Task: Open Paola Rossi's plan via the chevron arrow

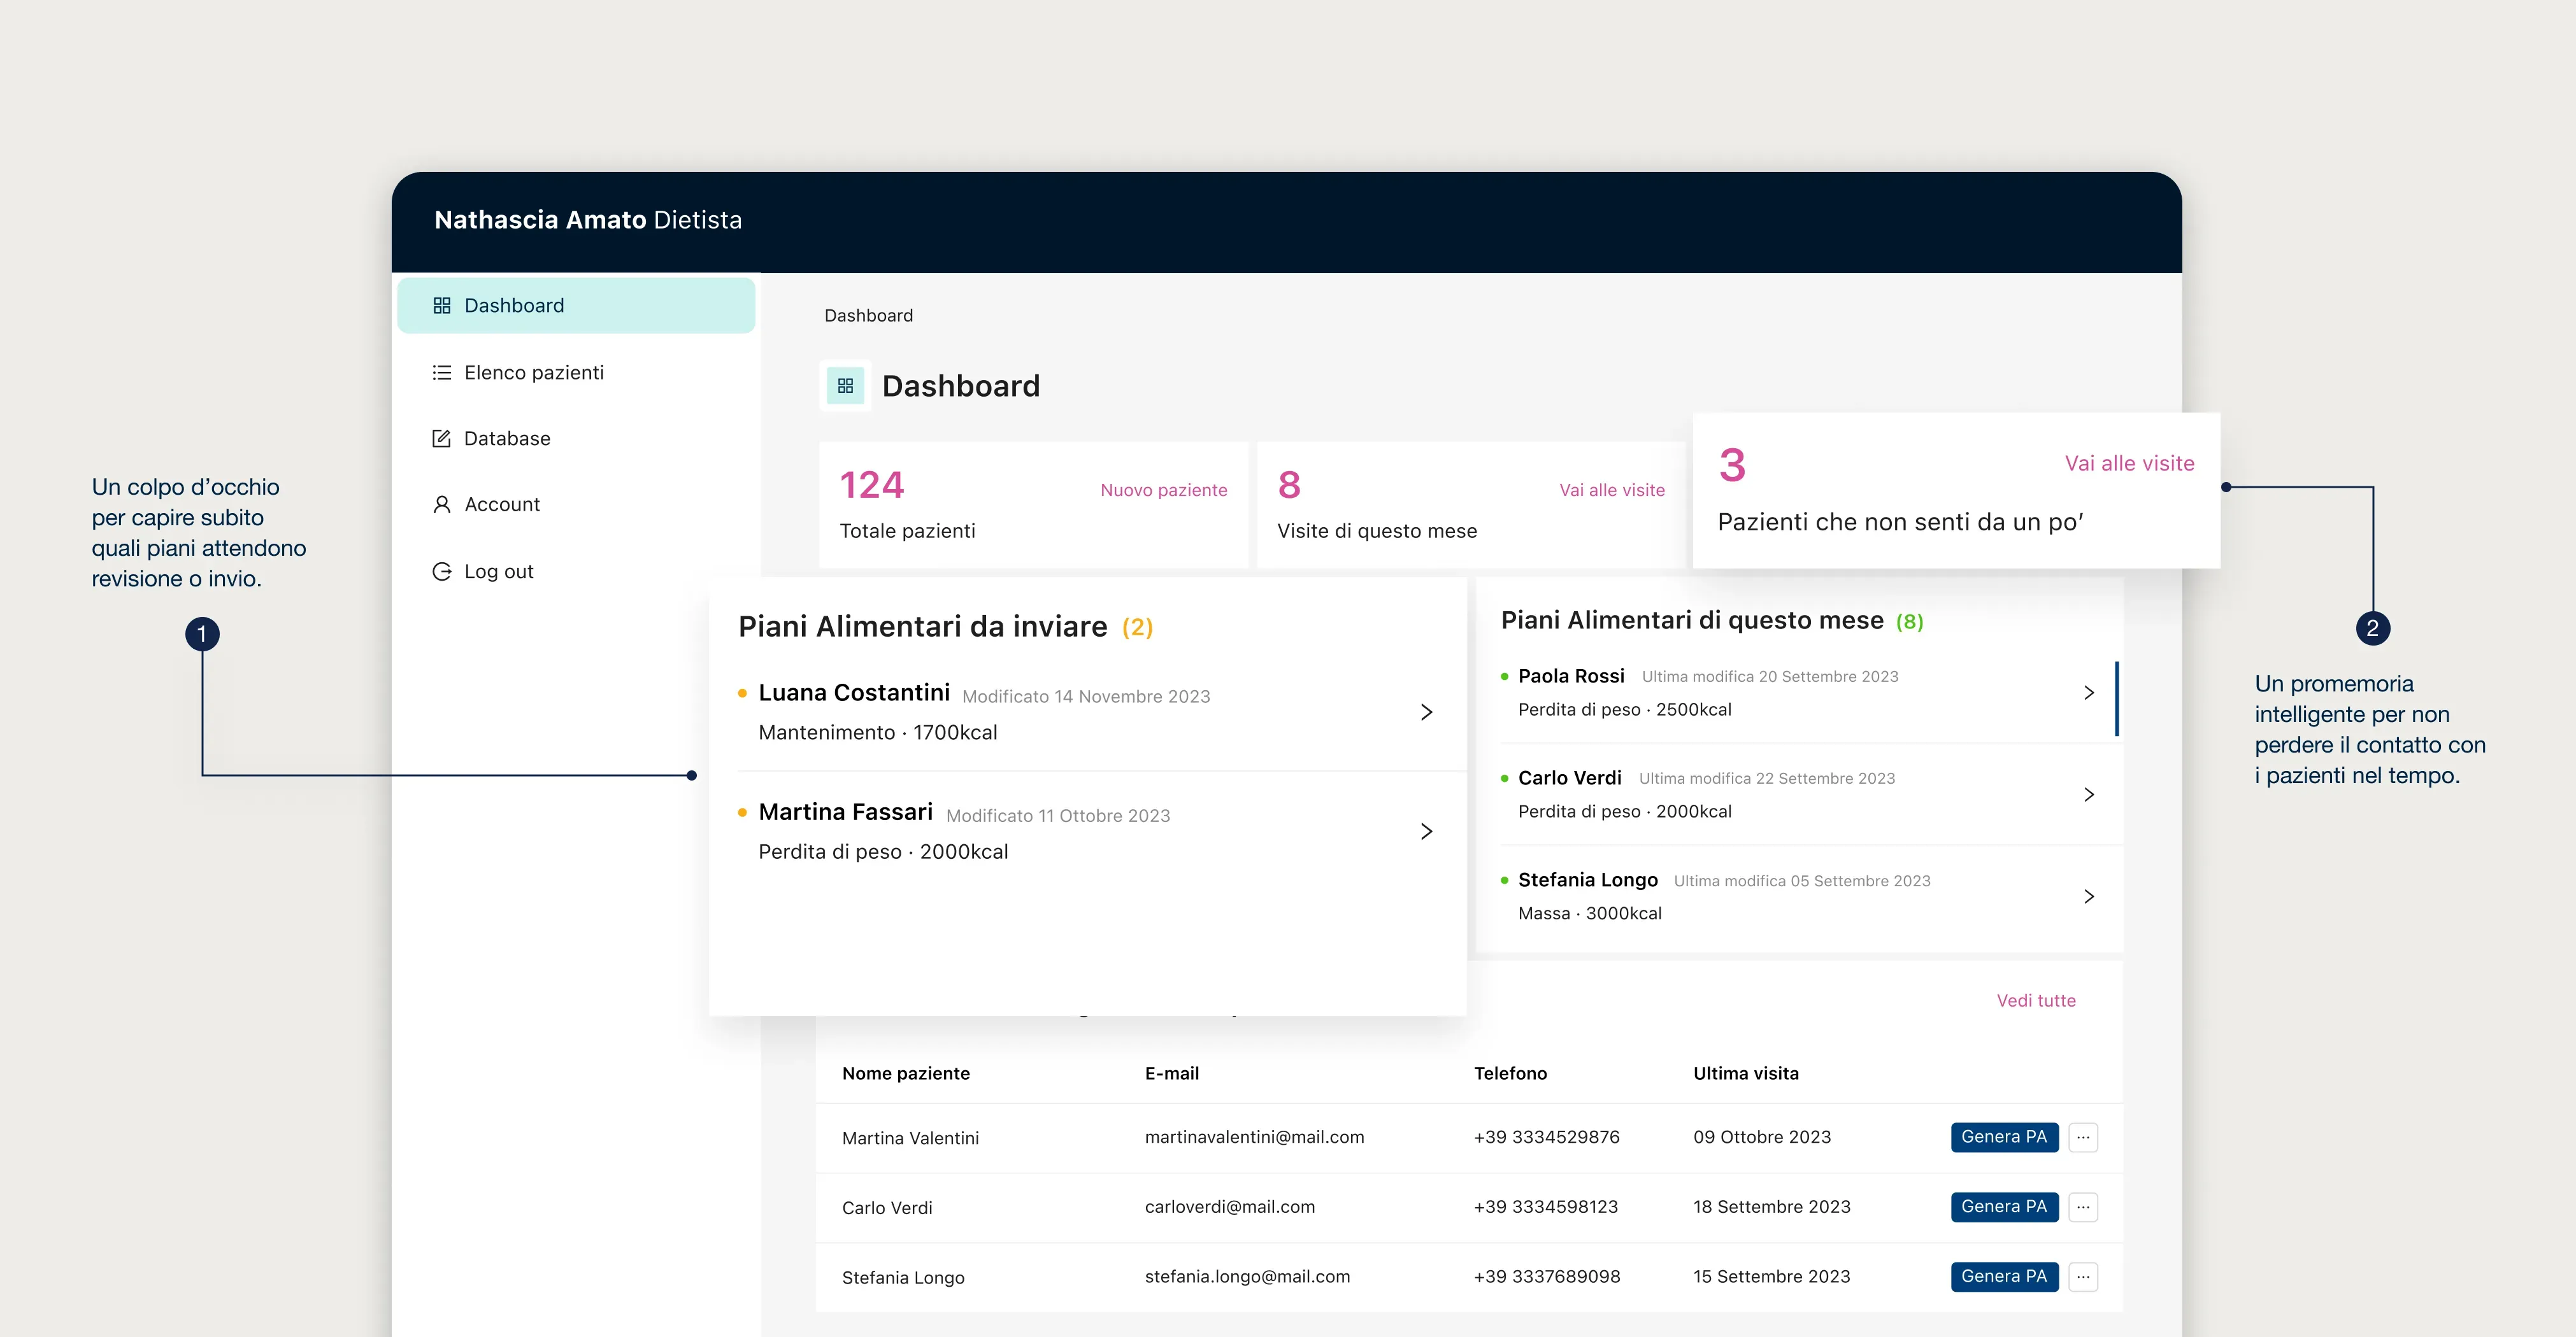Action: 2088,693
